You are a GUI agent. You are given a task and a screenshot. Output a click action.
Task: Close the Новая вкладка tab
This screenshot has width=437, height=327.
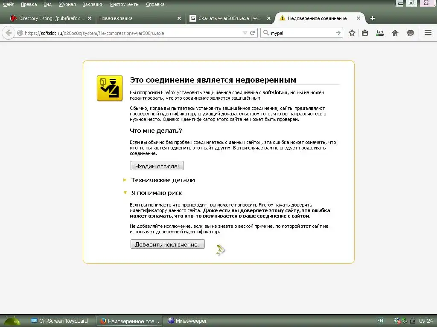179,18
